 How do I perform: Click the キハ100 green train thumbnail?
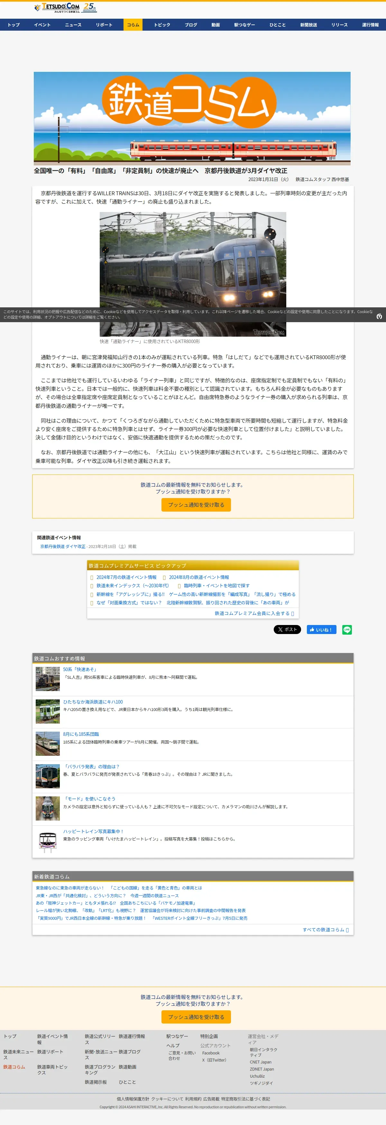(x=48, y=711)
